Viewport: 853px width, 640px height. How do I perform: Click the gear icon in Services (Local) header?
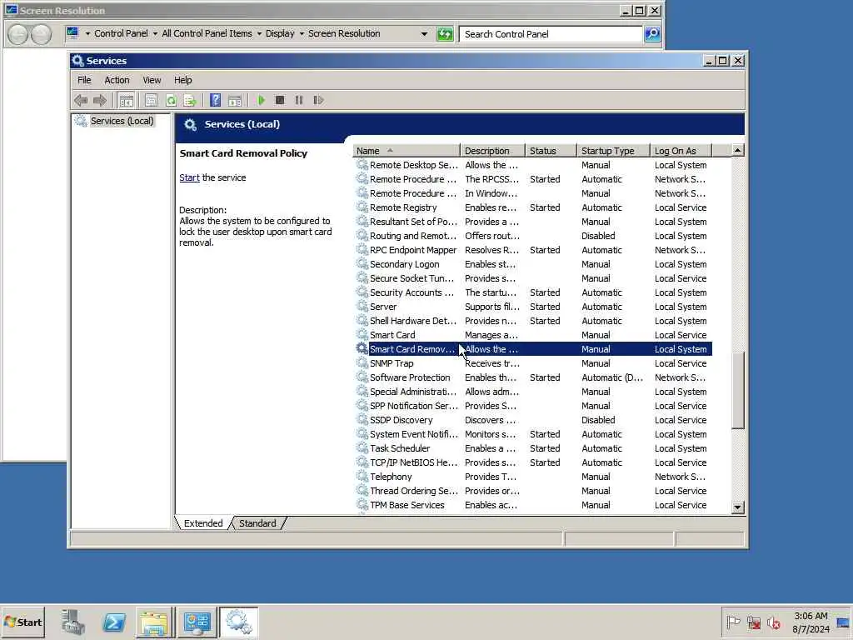pyautogui.click(x=190, y=125)
